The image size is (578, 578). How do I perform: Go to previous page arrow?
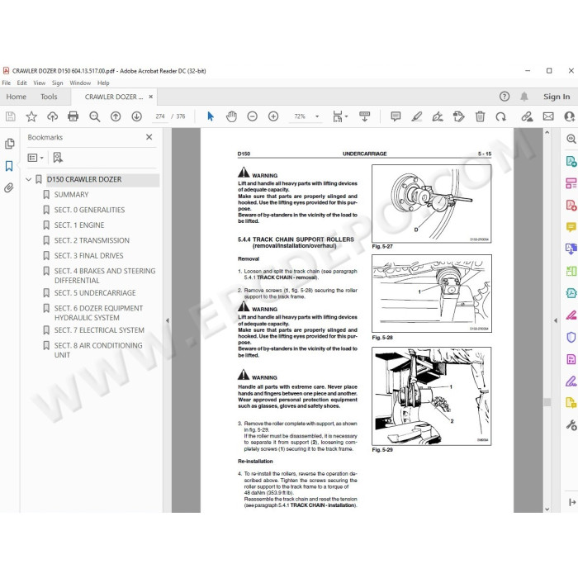point(116,117)
